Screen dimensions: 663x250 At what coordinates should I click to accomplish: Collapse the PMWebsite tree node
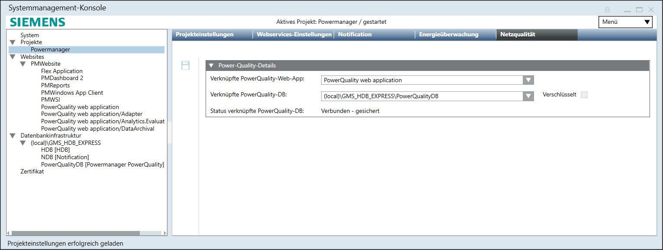(x=23, y=64)
